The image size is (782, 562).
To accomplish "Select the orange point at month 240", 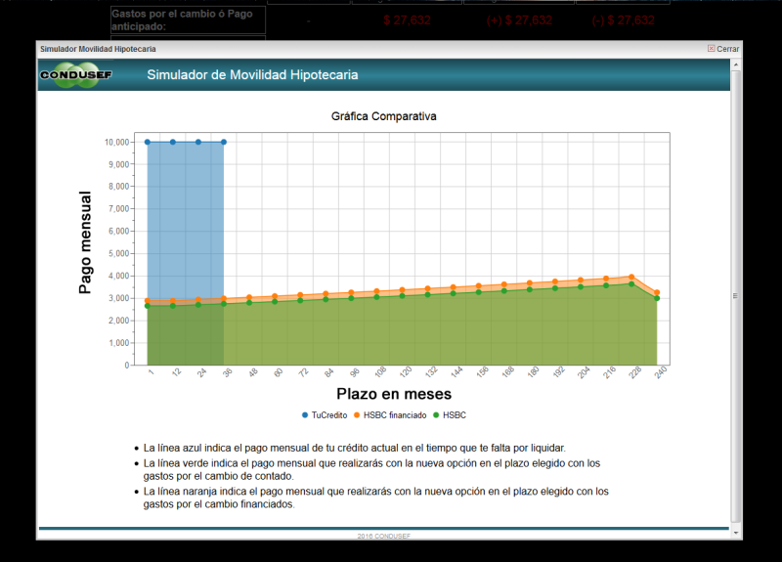I will pos(657,292).
